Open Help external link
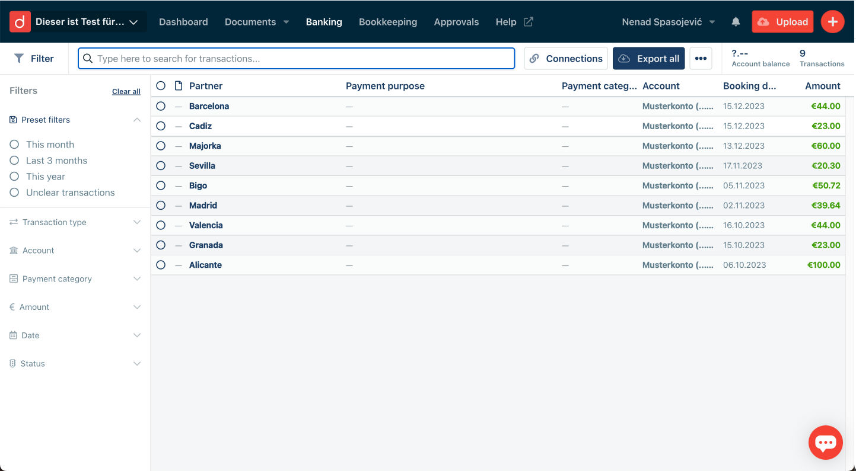856x471 pixels. [514, 22]
